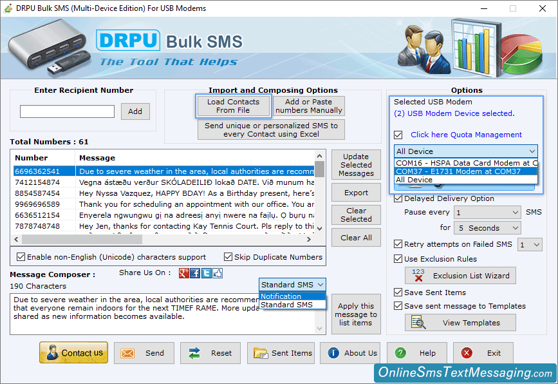Select COM16 HSPA Data Card Modem option
The height and width of the screenshot is (384, 558).
point(466,163)
